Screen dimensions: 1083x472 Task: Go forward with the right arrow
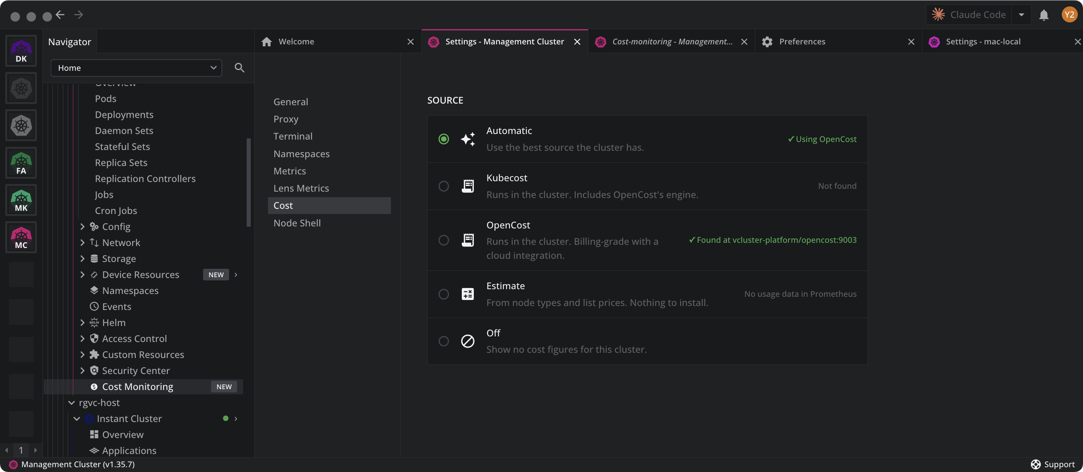[x=79, y=15]
